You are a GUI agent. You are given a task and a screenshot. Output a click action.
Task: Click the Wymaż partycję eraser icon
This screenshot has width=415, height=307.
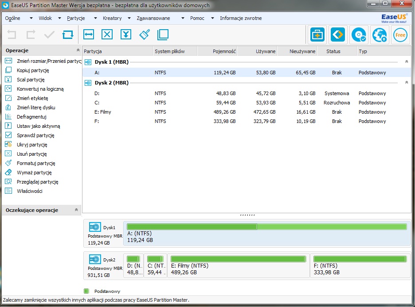tap(8, 172)
